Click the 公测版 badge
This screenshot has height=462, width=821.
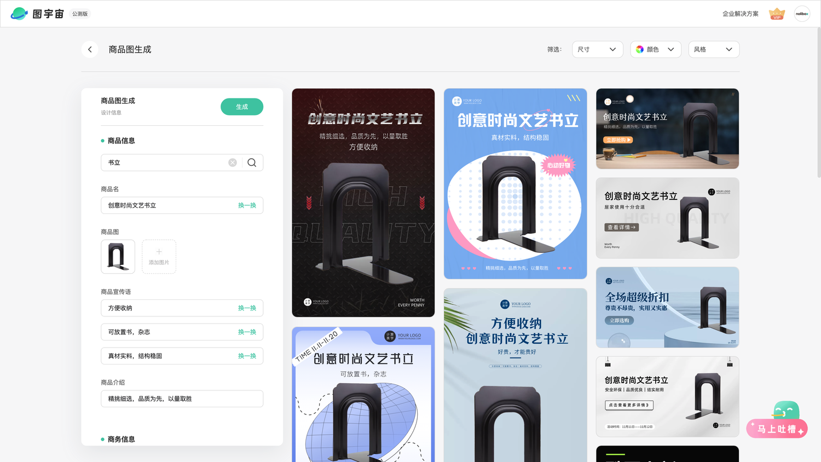tap(80, 14)
